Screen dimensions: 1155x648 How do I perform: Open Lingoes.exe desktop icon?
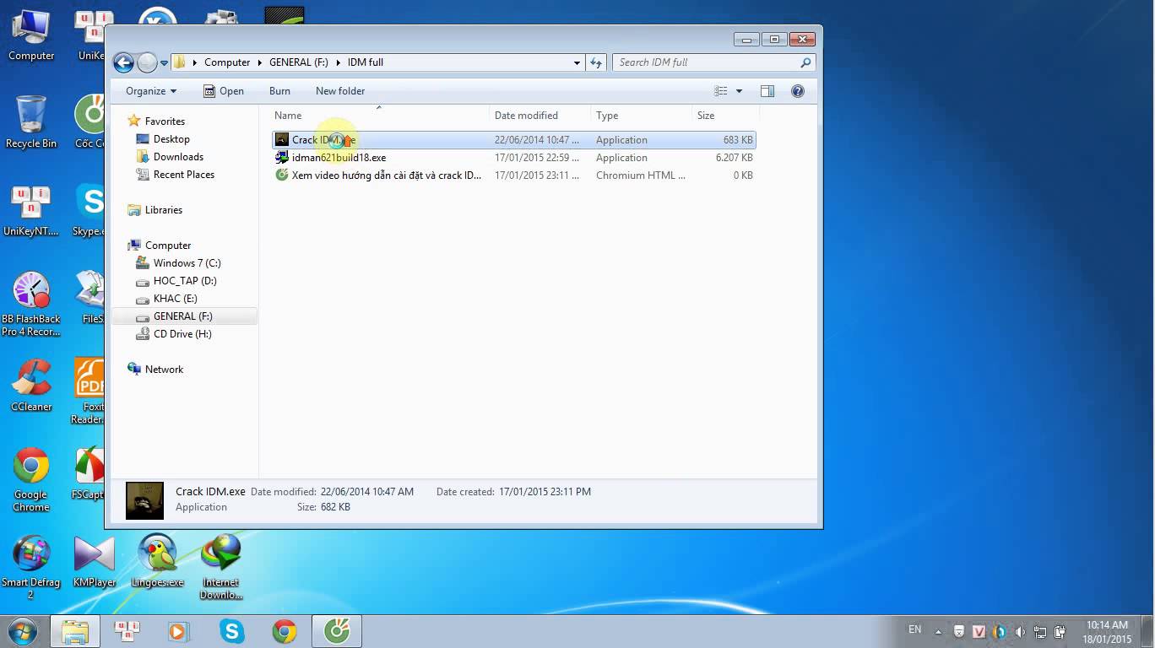coord(157,561)
